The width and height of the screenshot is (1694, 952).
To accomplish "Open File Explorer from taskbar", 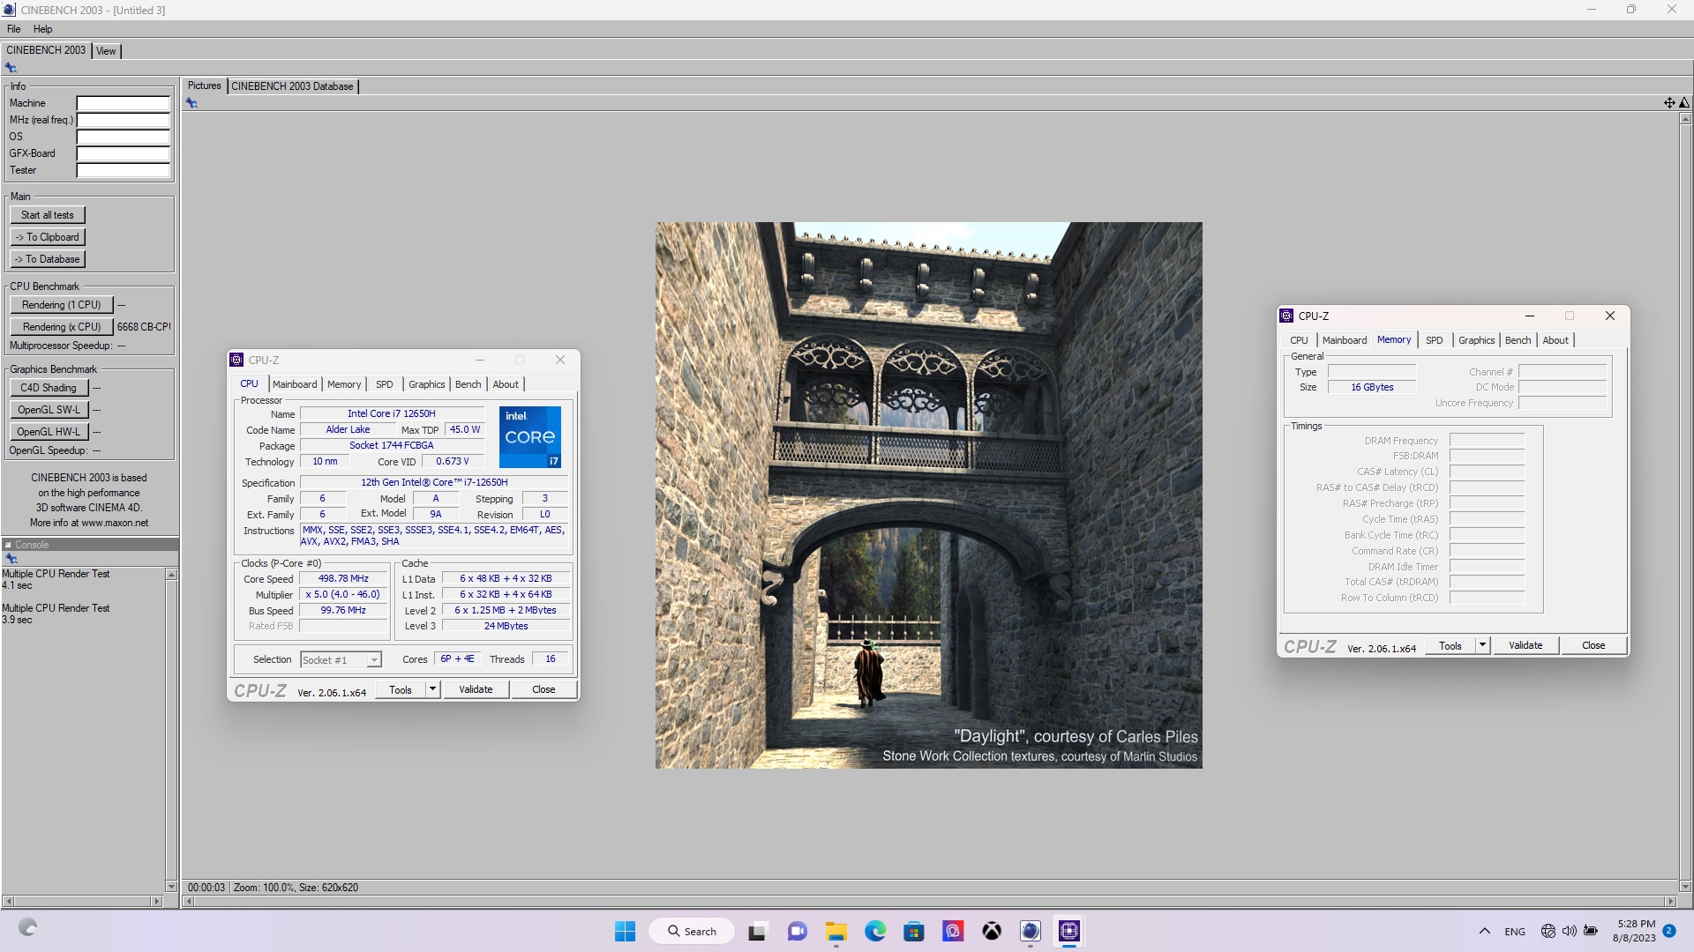I will click(836, 932).
